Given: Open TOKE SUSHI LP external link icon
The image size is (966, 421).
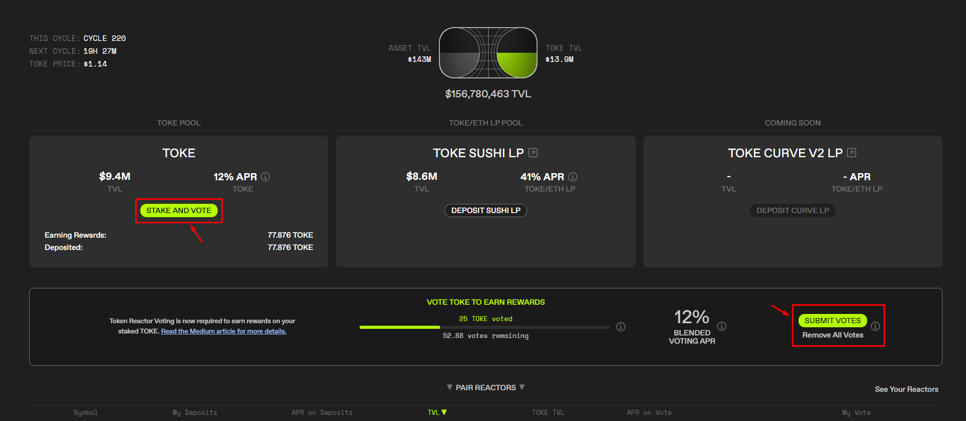Looking at the screenshot, I should (x=533, y=153).
